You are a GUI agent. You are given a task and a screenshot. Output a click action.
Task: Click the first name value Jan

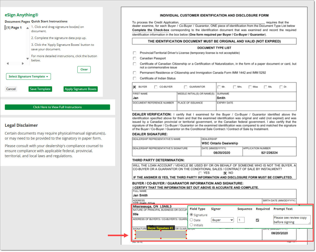[136, 98]
